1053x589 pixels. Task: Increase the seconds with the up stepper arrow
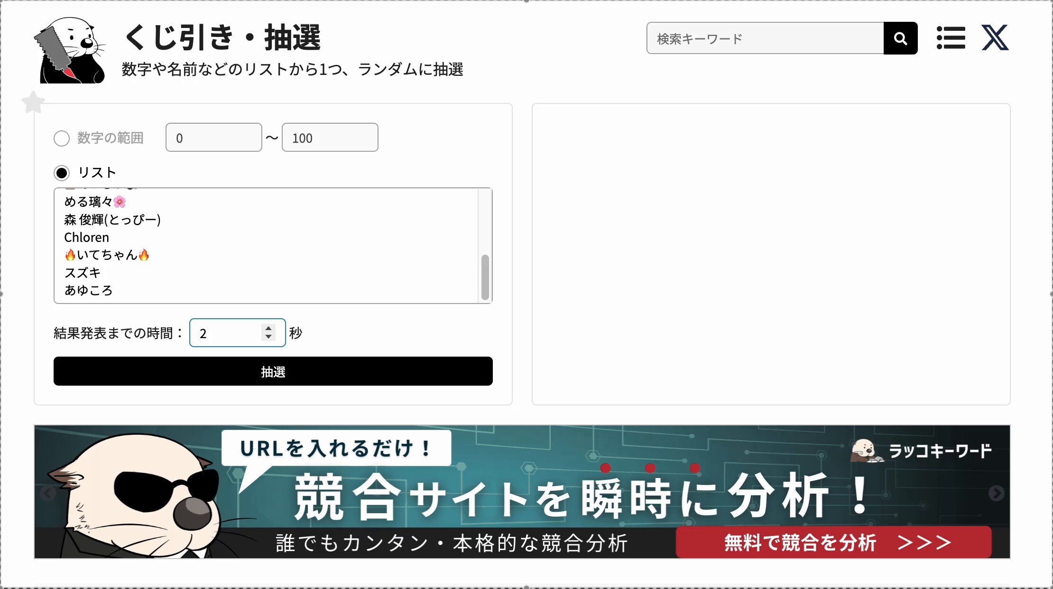(268, 328)
